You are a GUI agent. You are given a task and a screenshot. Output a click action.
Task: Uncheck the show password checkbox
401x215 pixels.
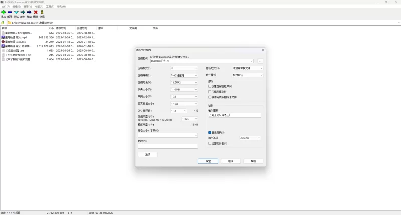coord(210,132)
